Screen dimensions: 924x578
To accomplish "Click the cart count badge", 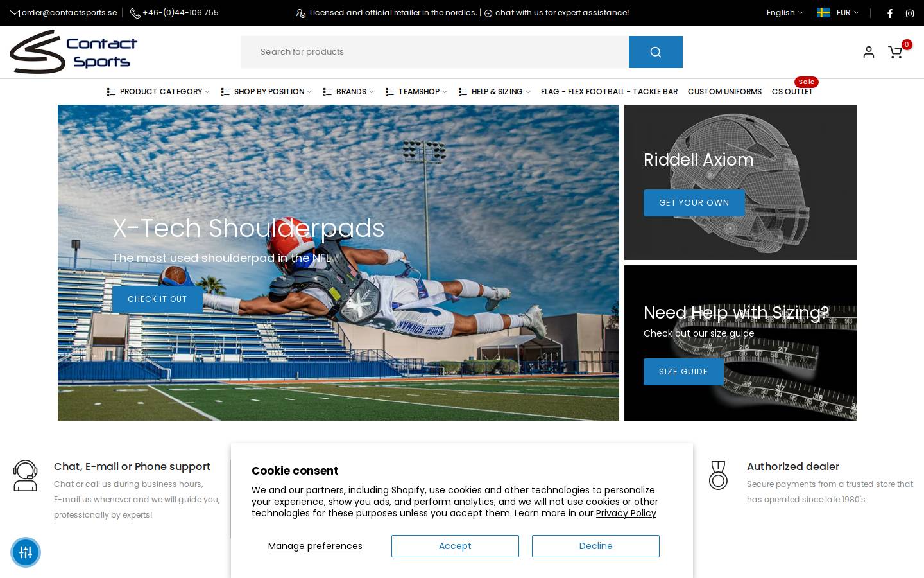I will (x=907, y=44).
